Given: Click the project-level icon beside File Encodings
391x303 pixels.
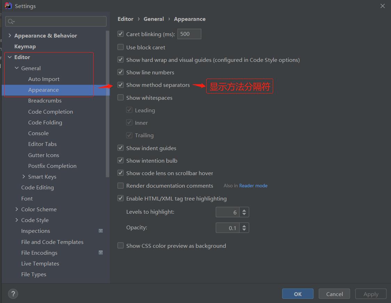Looking at the screenshot, I should click(x=101, y=252).
